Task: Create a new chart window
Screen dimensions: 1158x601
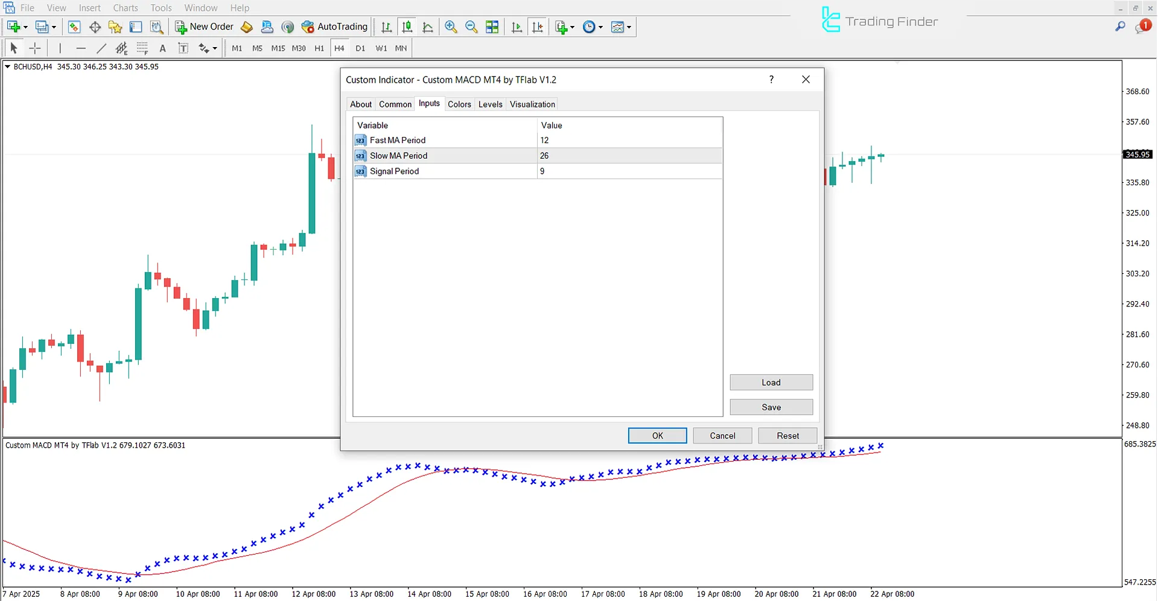Action: [13, 27]
